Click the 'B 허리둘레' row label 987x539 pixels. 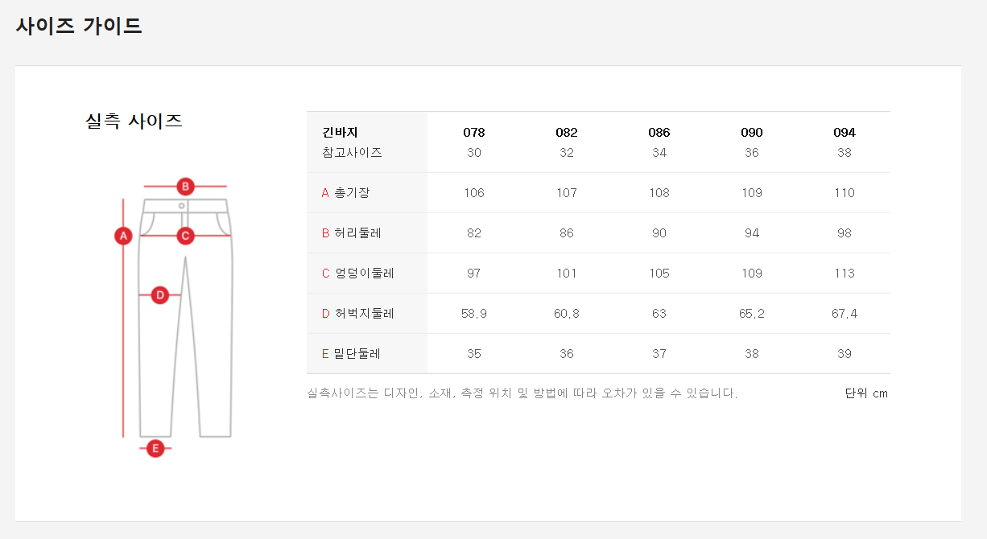(351, 233)
